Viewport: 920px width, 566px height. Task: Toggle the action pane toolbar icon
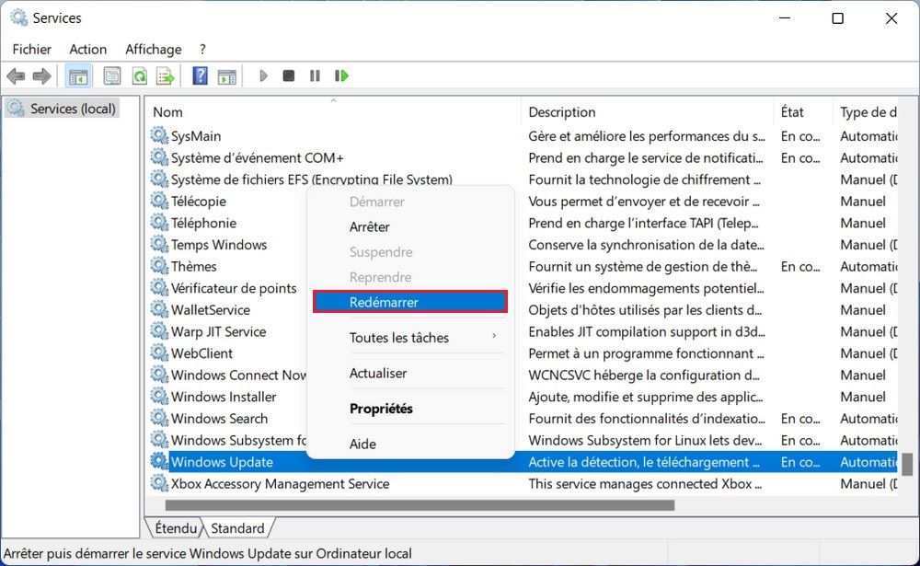(226, 76)
